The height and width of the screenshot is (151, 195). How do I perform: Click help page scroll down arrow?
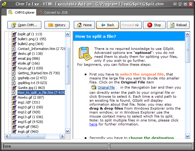tap(188, 136)
